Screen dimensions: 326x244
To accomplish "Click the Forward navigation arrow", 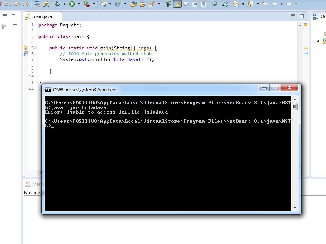I will 289,4.
